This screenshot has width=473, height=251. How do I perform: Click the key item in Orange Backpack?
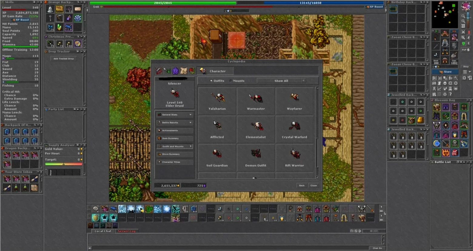(50, 18)
